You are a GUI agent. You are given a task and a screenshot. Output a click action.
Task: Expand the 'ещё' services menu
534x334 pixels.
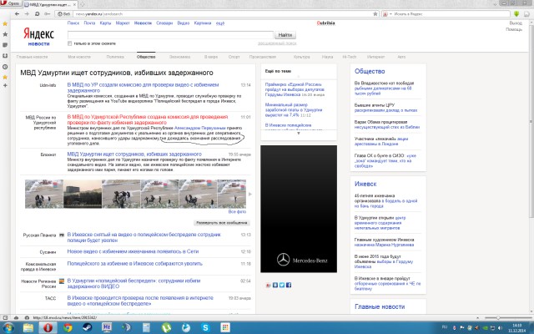(220, 23)
